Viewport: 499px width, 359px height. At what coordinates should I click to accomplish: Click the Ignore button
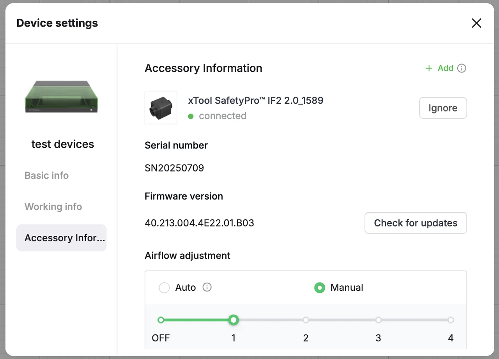(443, 108)
